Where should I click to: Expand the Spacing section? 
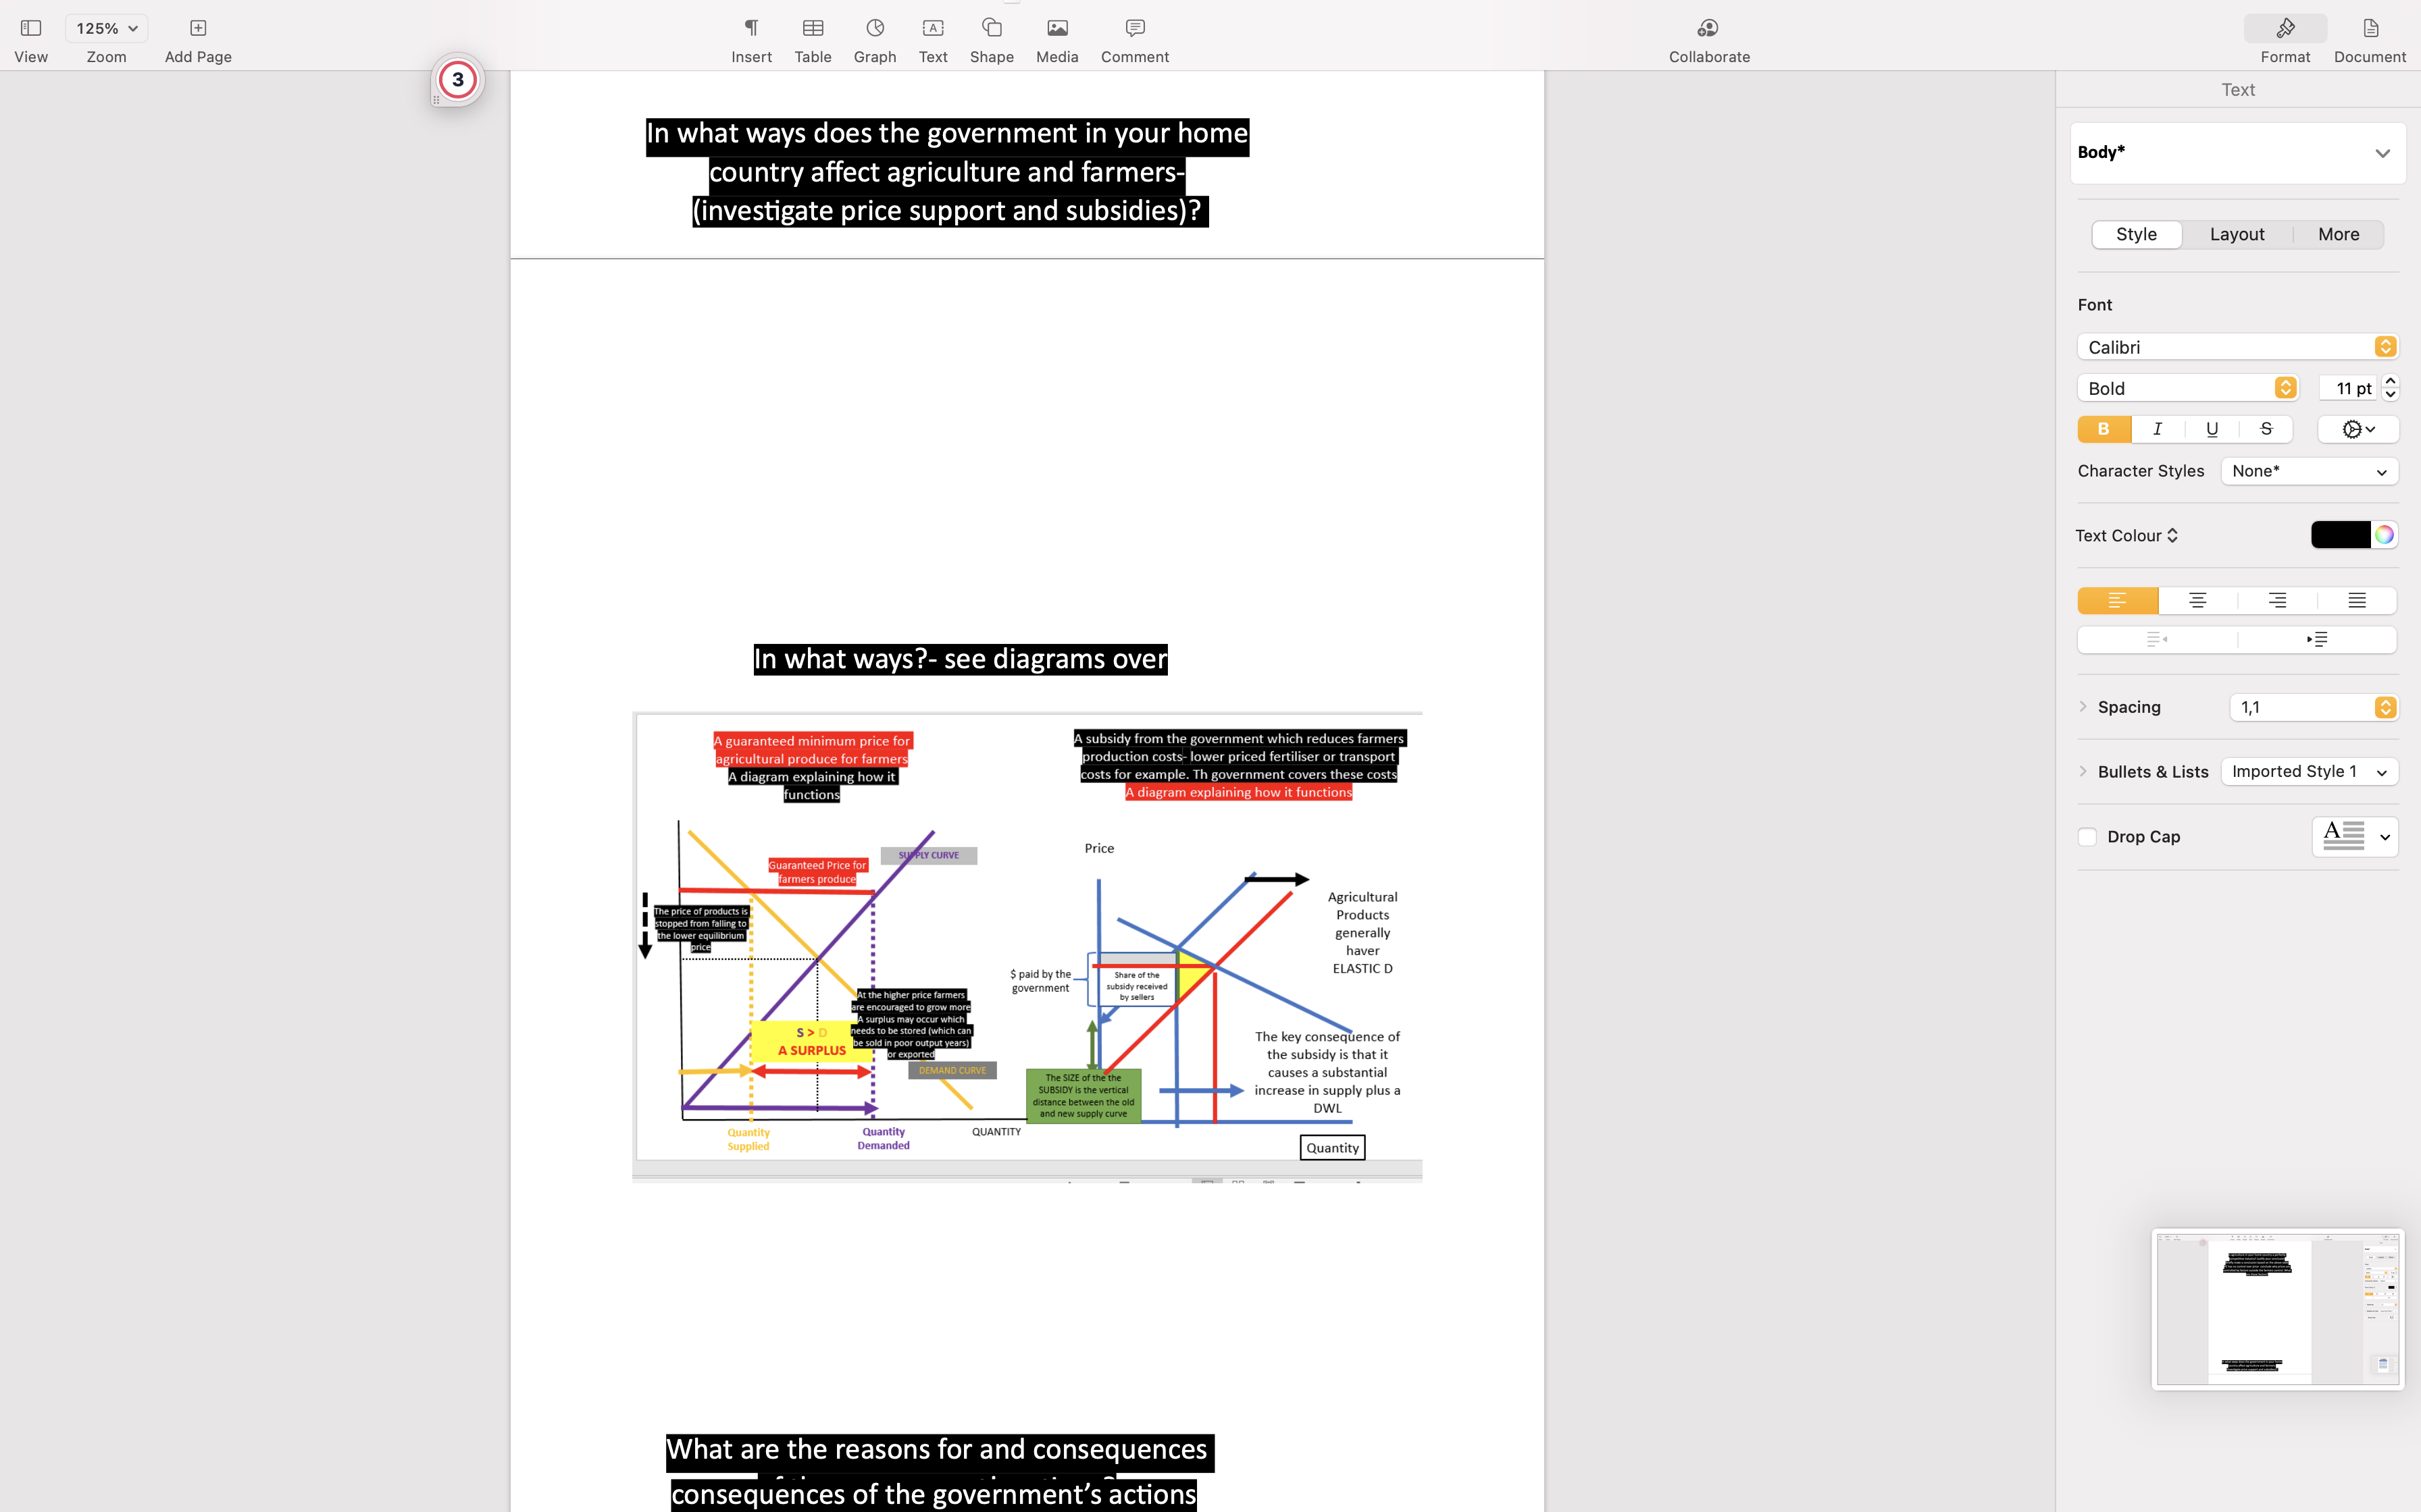tap(2084, 707)
